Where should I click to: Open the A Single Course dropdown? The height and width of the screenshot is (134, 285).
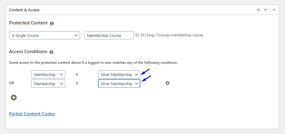(45, 35)
